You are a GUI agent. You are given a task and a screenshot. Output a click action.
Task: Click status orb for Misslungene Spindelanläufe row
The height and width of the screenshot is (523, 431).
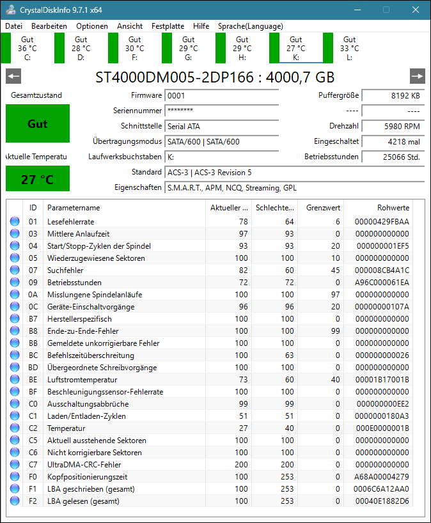point(15,294)
